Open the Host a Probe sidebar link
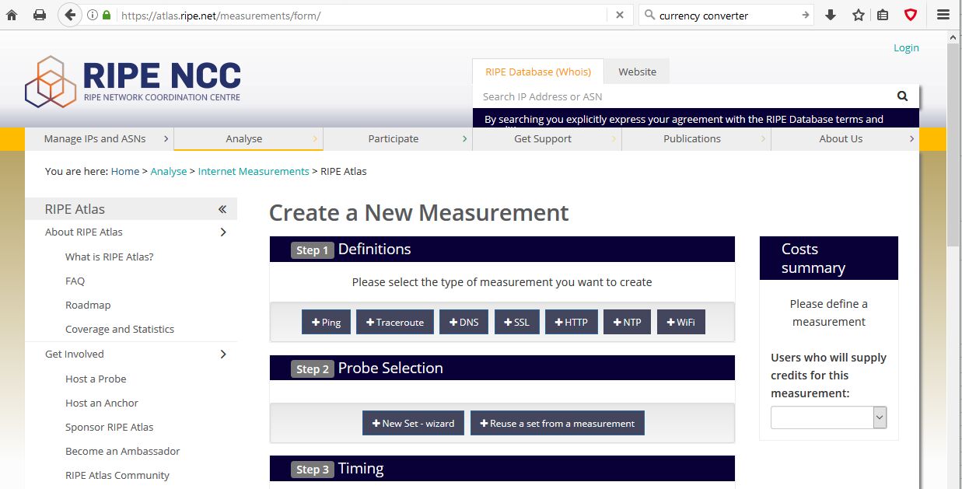The height and width of the screenshot is (489, 962). 96,379
